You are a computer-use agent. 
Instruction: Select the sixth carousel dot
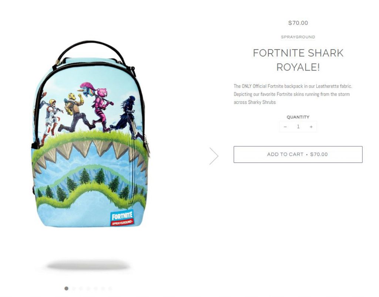tap(103, 288)
